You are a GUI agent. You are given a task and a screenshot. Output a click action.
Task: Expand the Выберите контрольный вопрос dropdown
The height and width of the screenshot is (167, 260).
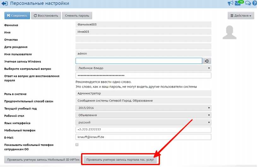point(143,68)
